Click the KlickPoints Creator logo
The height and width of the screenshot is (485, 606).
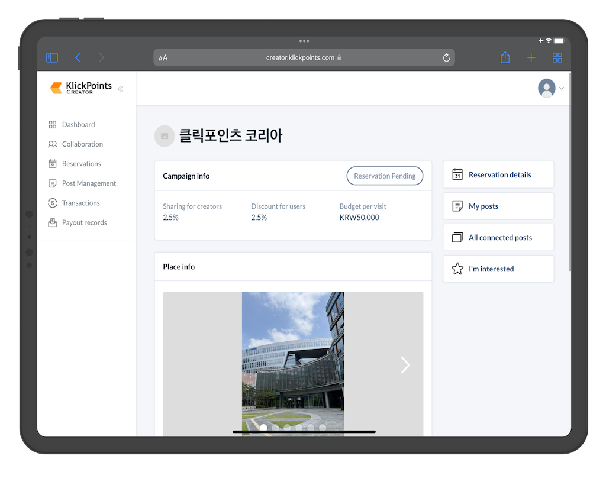click(80, 88)
